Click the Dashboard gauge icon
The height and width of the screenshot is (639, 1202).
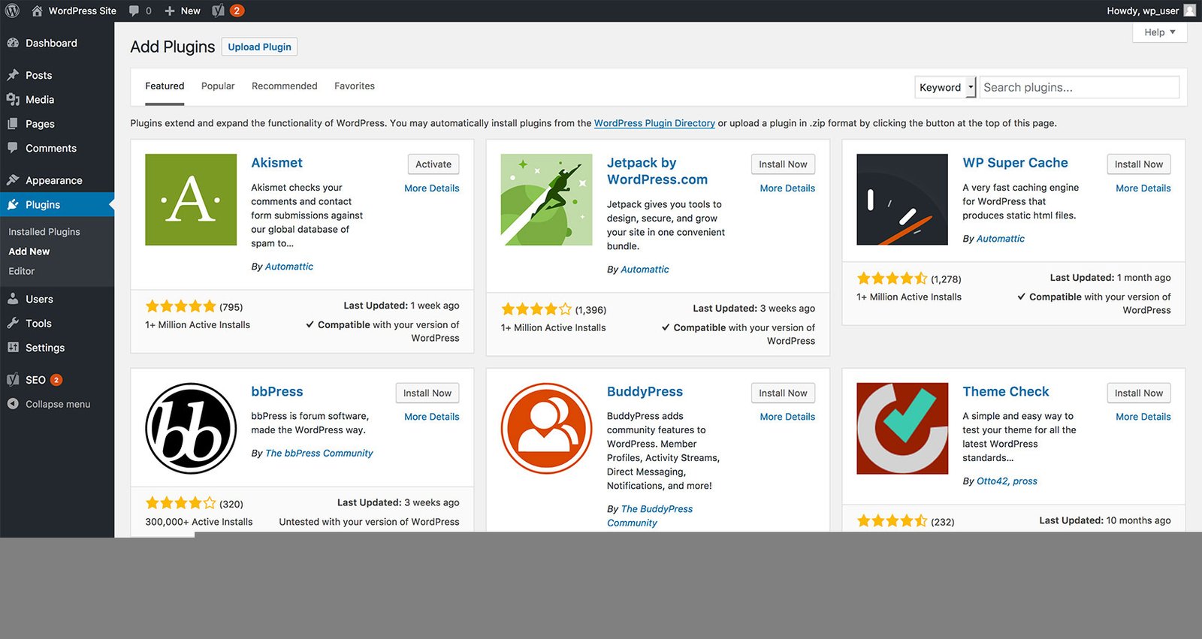coord(13,43)
